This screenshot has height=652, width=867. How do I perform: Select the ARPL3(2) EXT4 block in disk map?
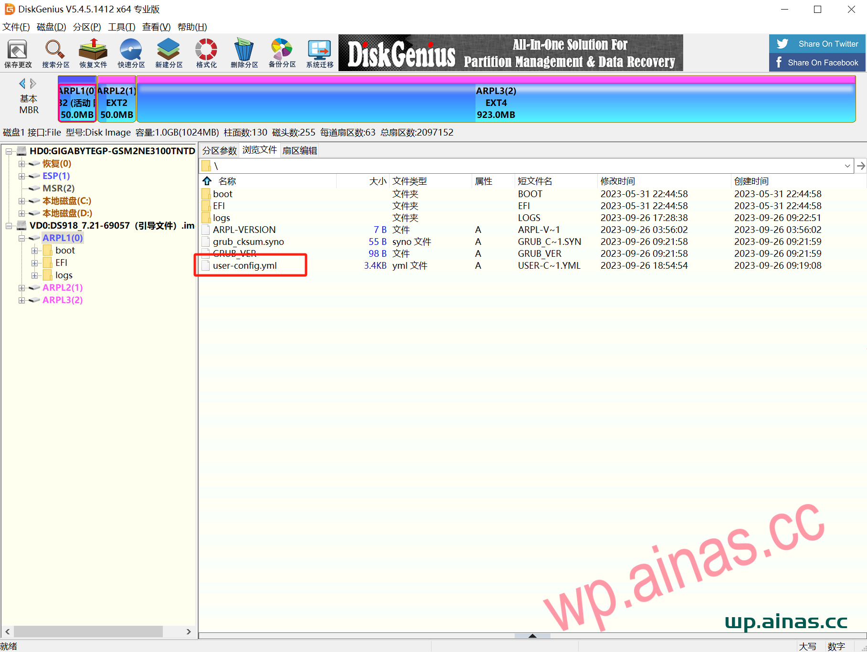click(x=496, y=99)
